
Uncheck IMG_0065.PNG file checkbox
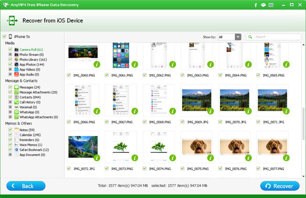258,75
